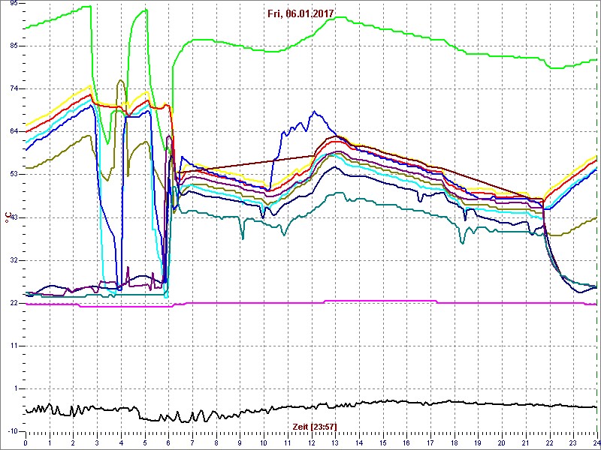Select the 64 value on temperature axis
The width and height of the screenshot is (601, 450).
click(x=14, y=132)
